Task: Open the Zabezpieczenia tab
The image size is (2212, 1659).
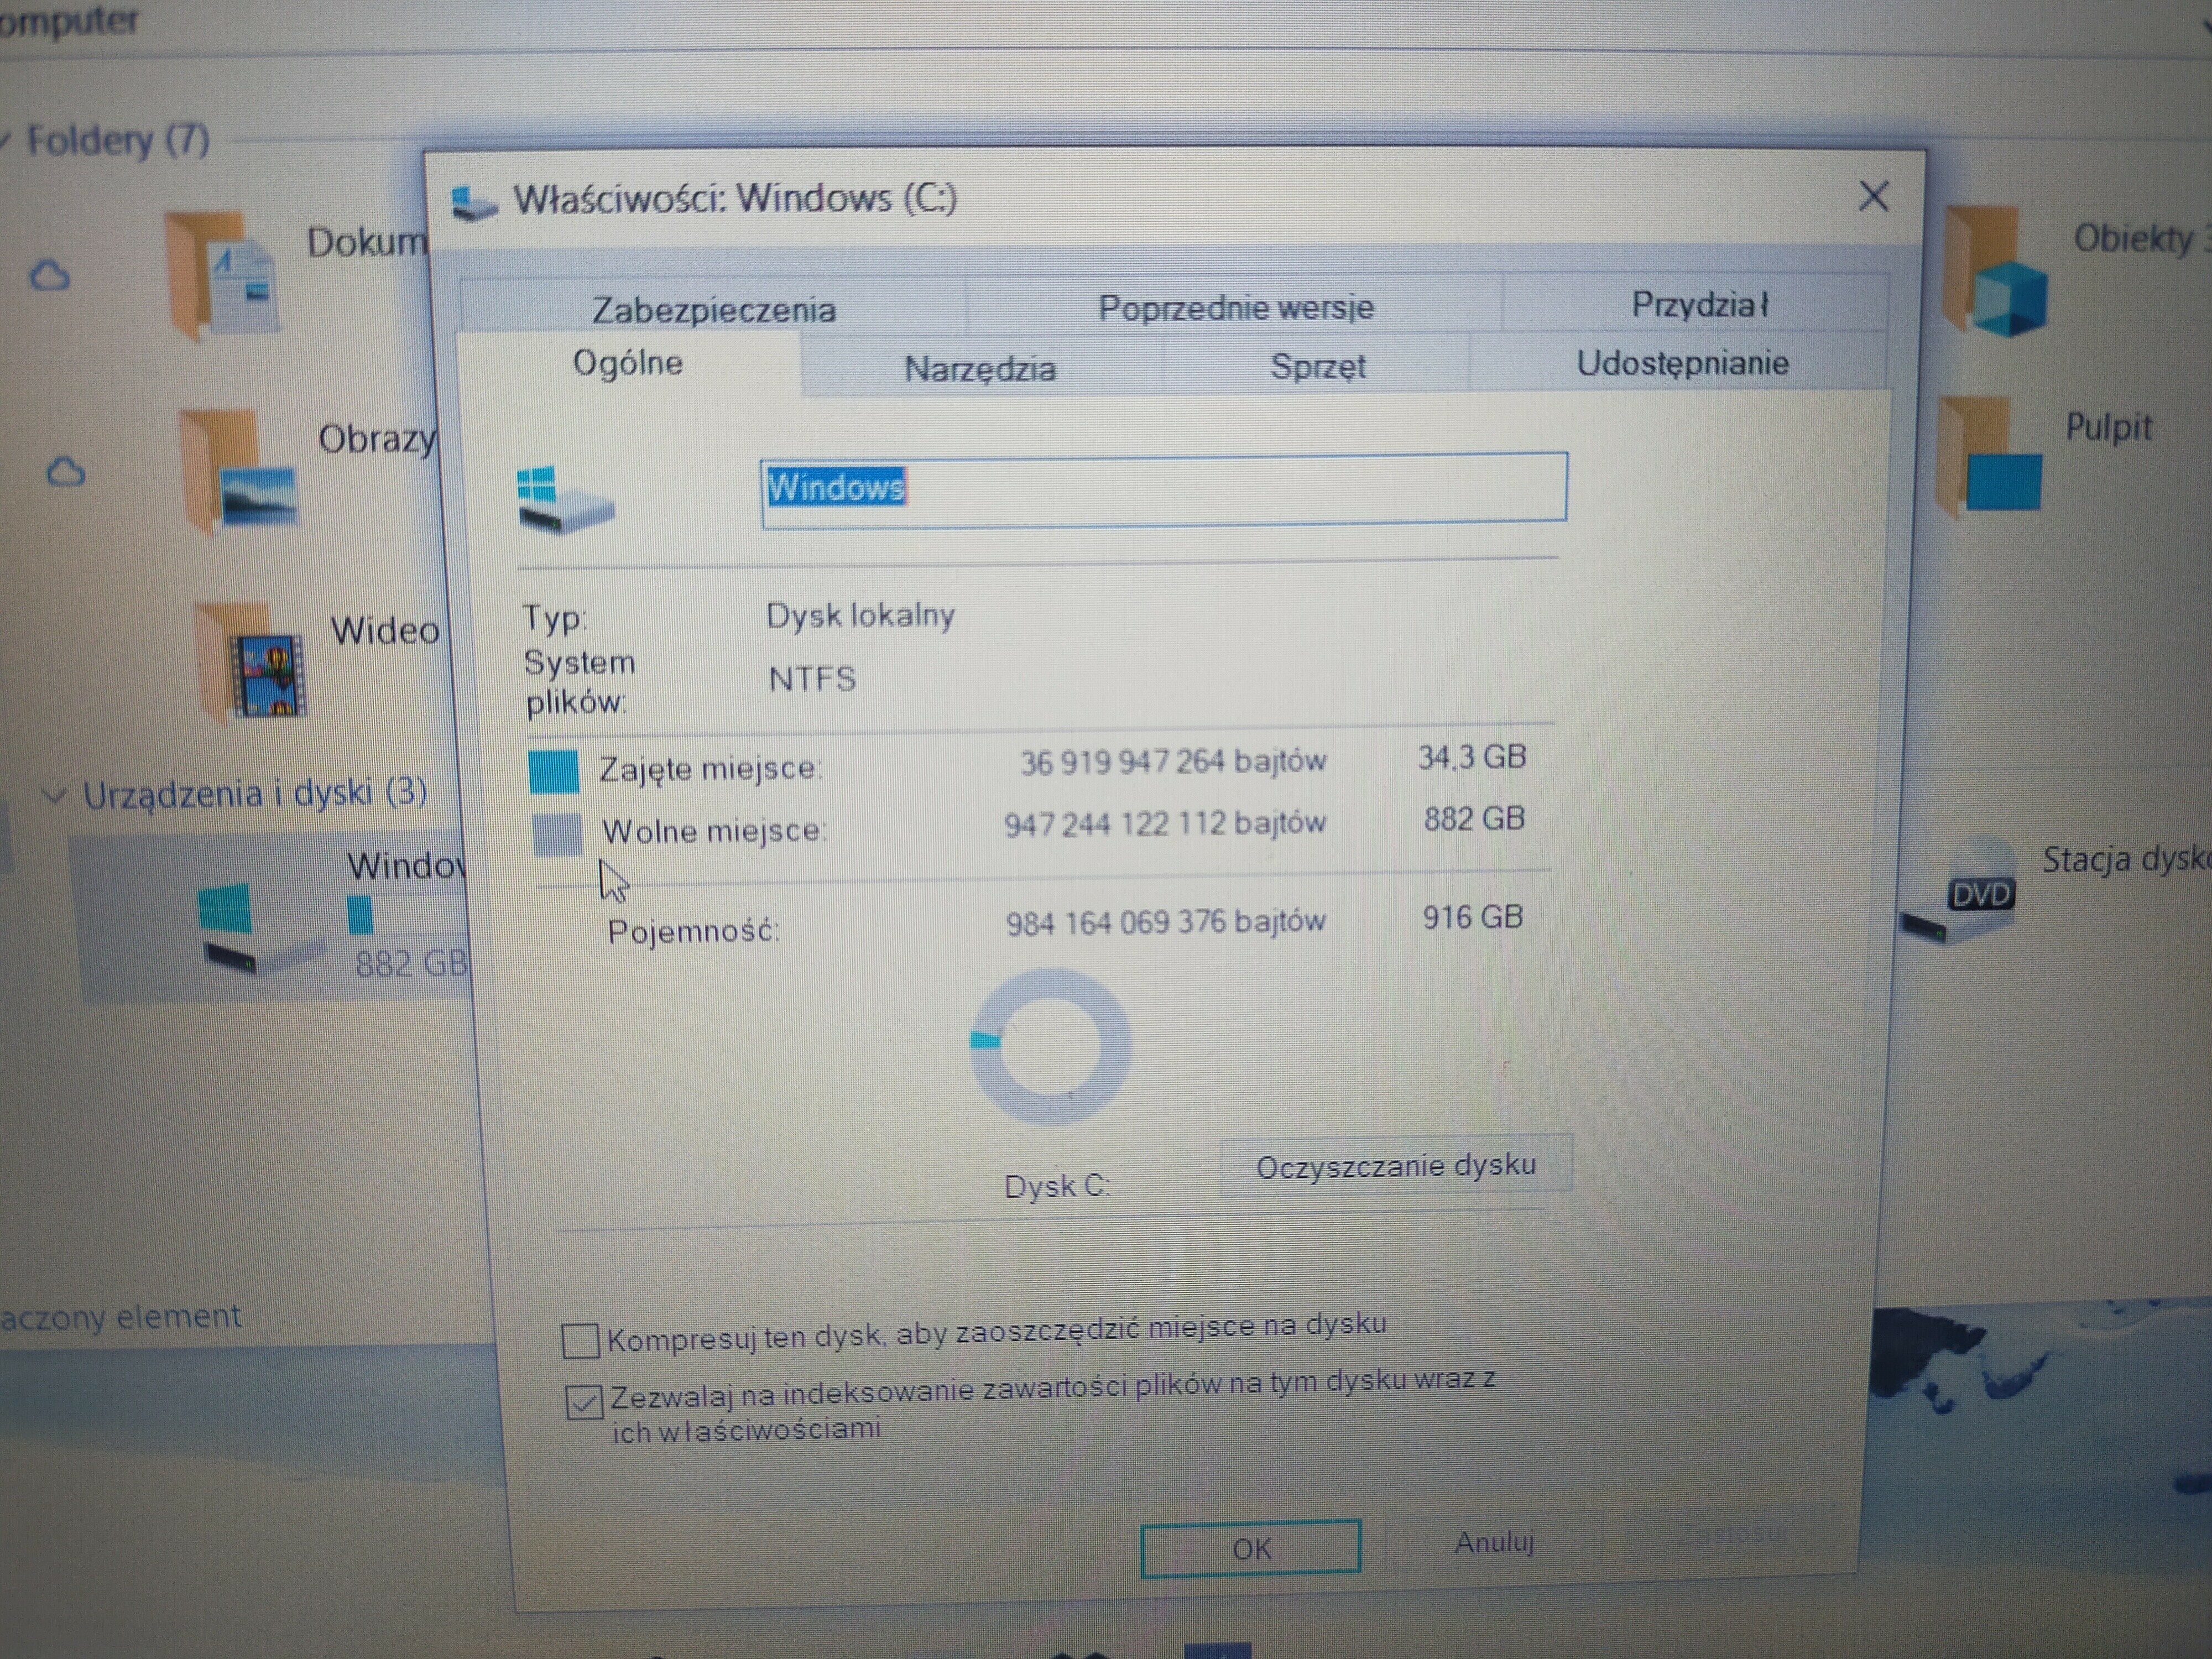Action: tap(713, 309)
